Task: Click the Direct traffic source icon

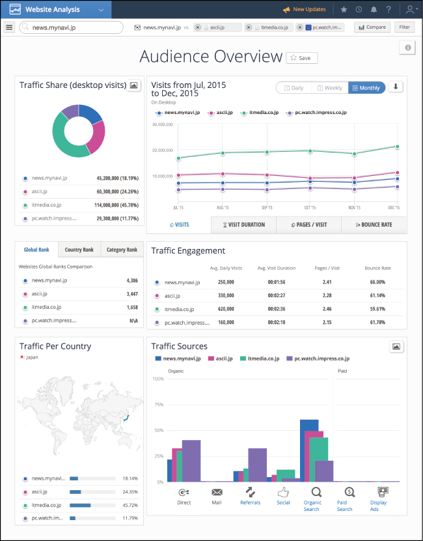Action: point(184,492)
